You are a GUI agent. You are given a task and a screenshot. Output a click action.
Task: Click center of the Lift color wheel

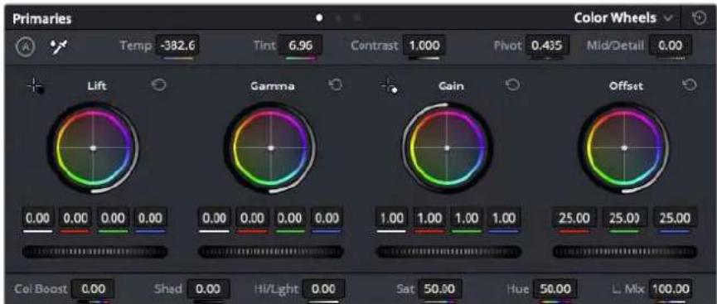click(x=94, y=148)
